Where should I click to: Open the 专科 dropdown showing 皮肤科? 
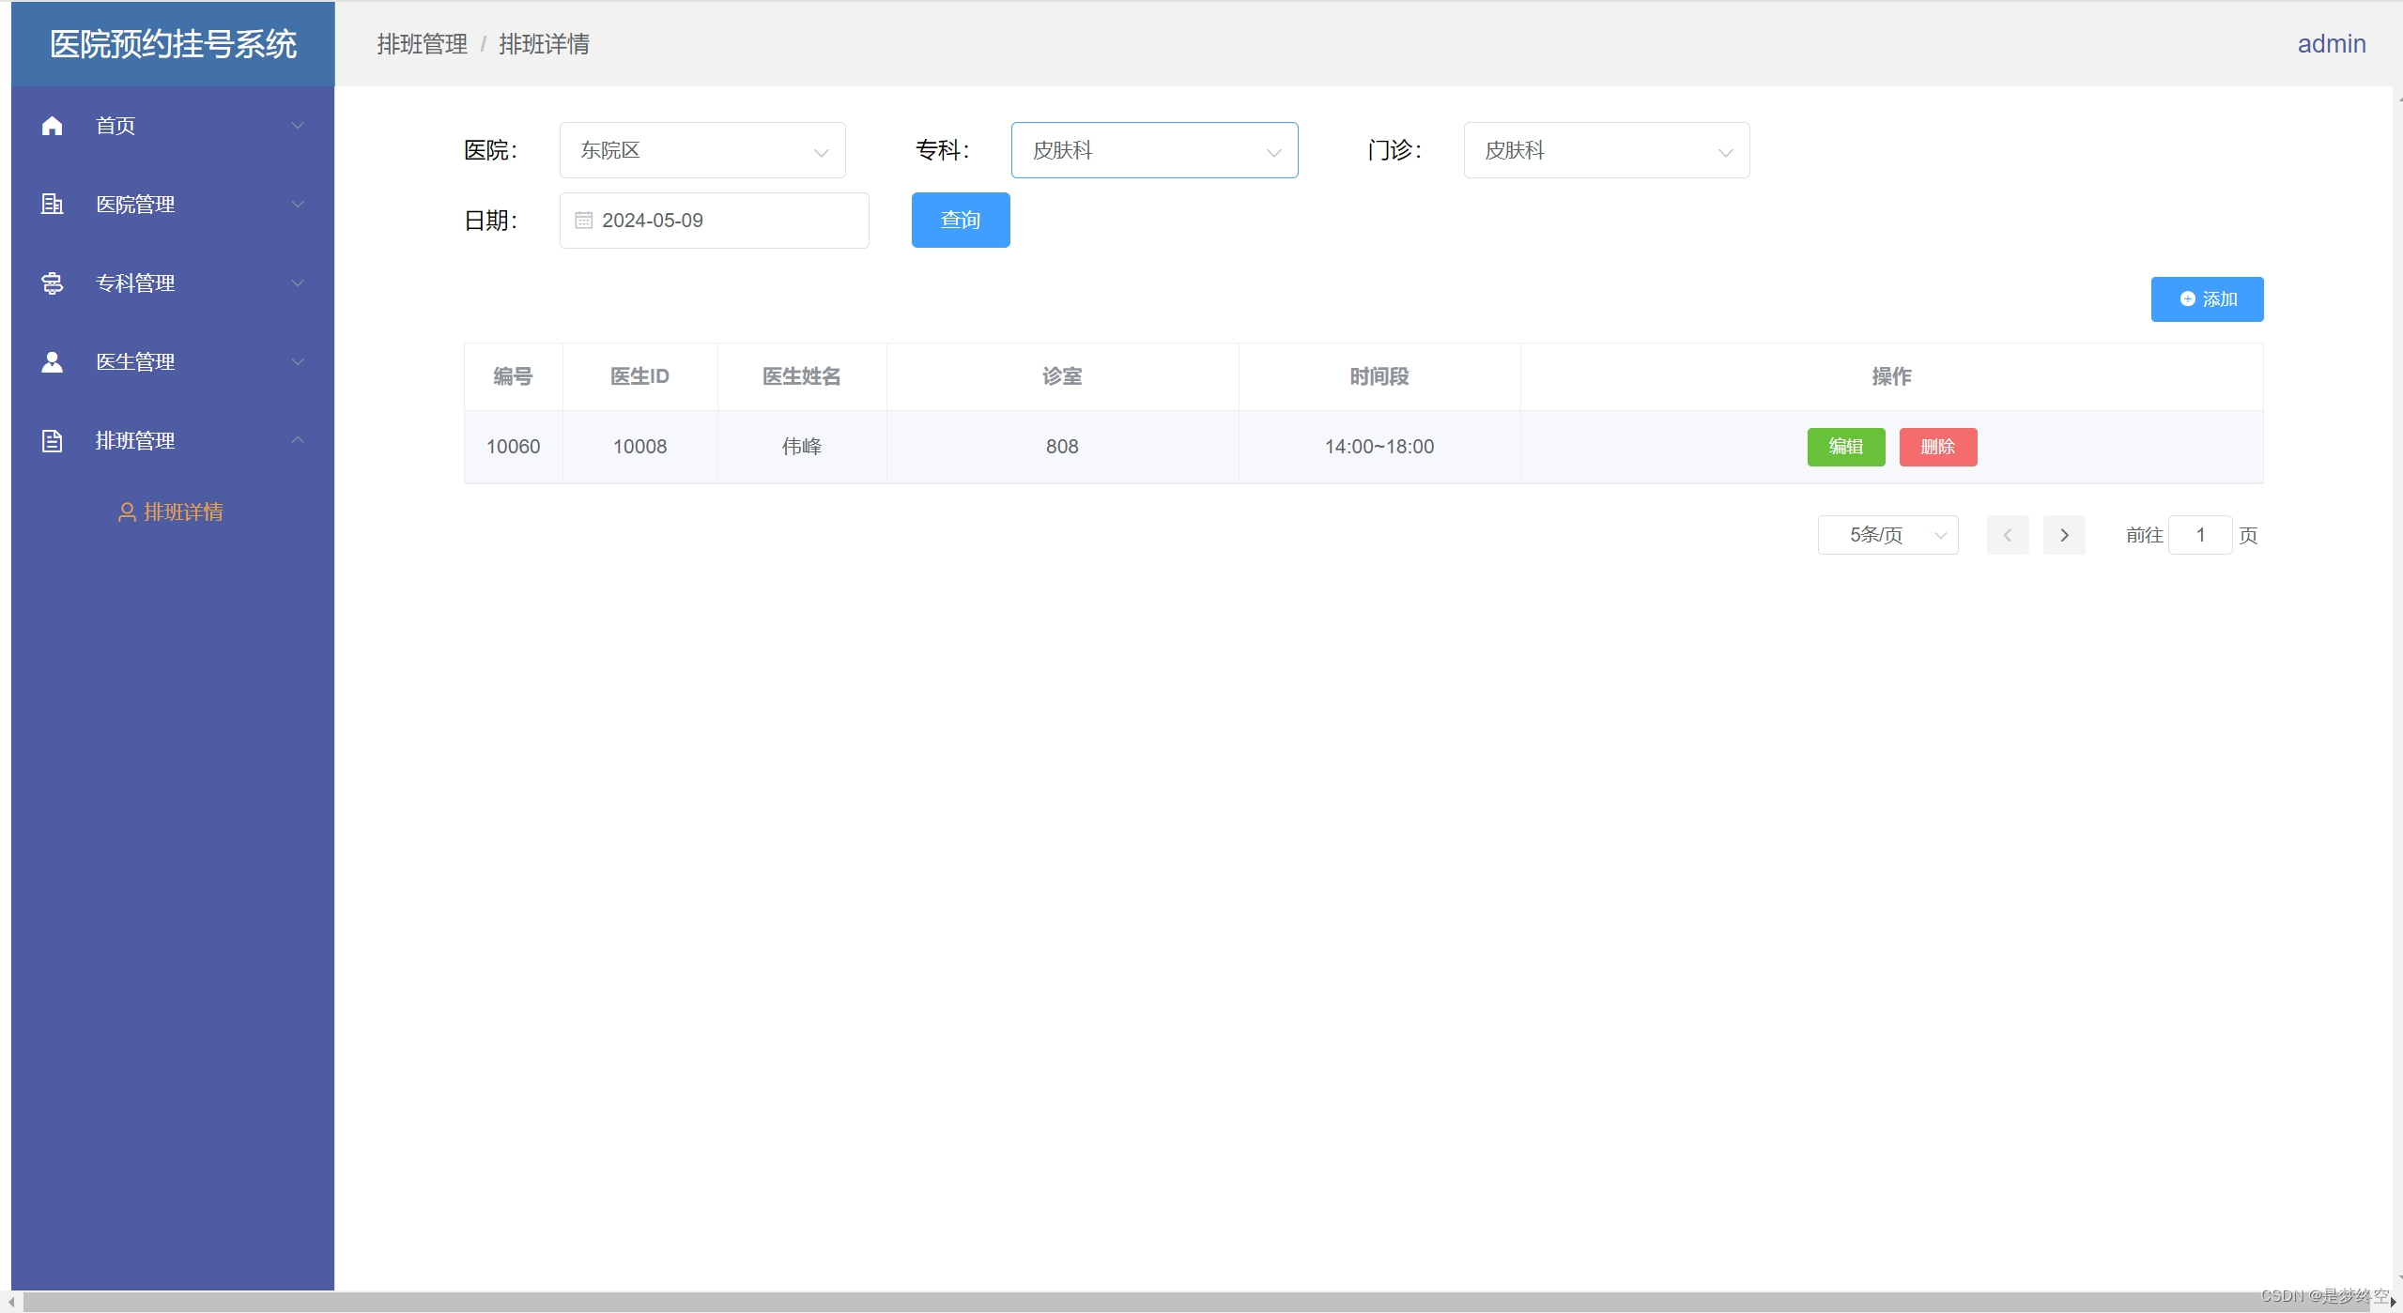point(1154,150)
